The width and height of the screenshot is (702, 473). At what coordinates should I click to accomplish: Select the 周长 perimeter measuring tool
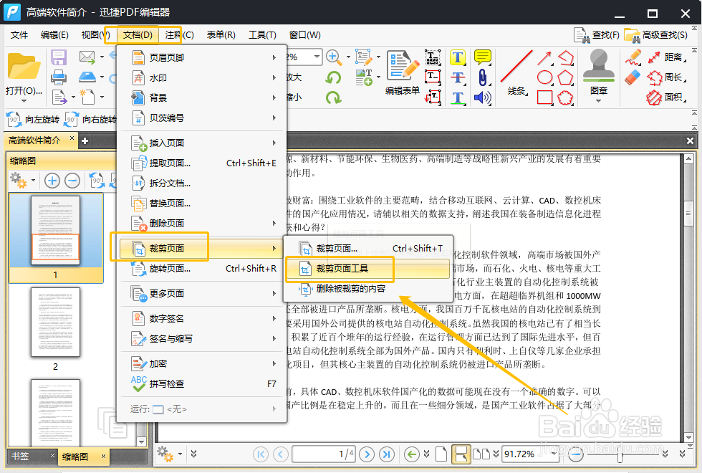tap(667, 77)
